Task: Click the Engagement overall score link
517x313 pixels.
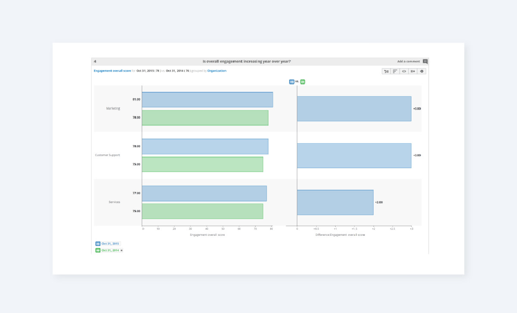Action: pos(112,71)
